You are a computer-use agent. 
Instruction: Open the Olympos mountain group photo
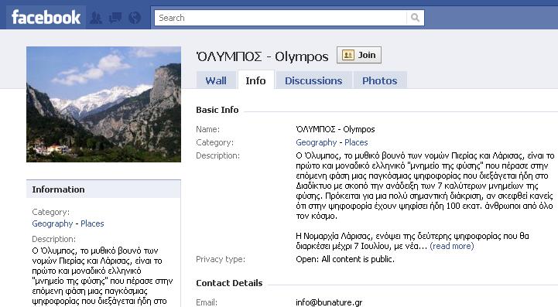pyautogui.click(x=104, y=104)
